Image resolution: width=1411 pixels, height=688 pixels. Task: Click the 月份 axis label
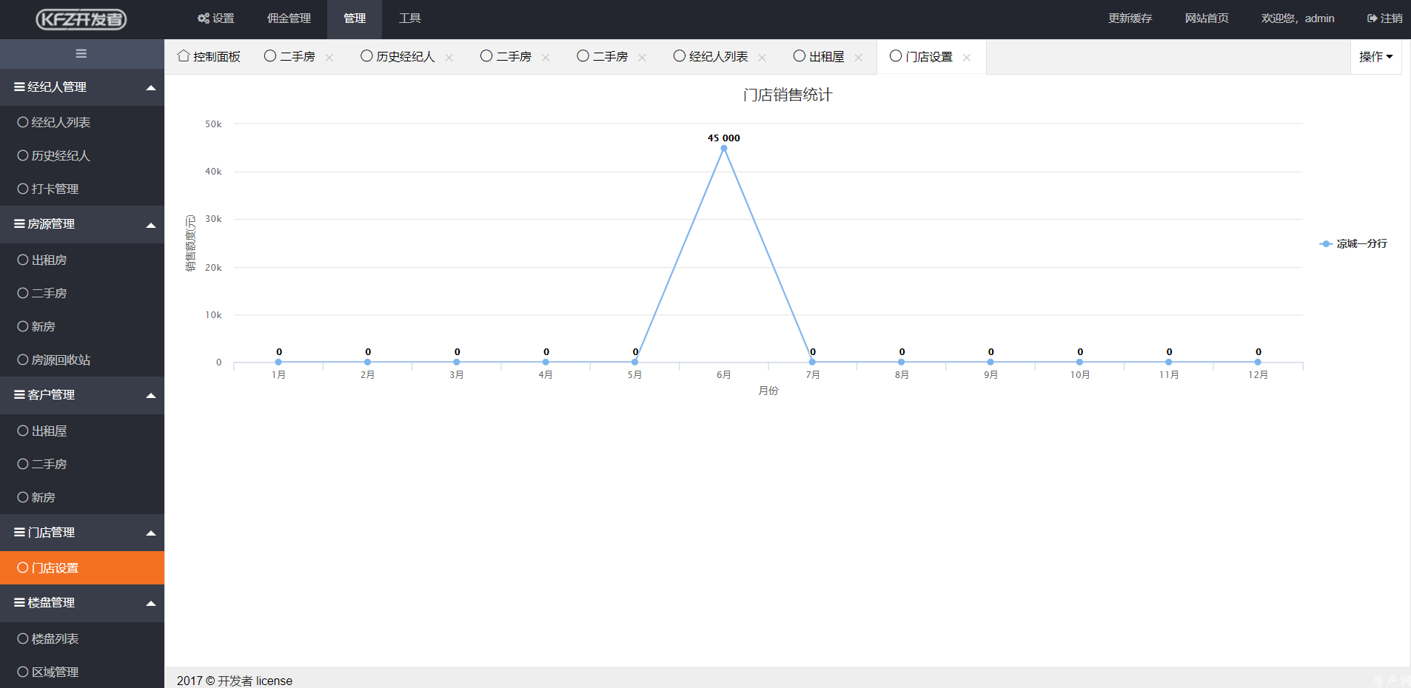pos(768,391)
